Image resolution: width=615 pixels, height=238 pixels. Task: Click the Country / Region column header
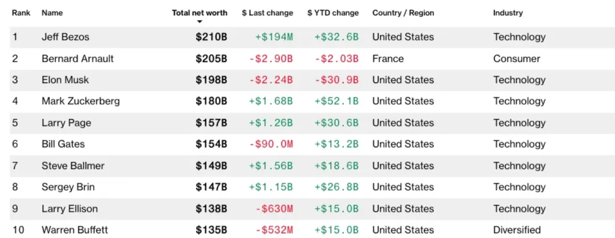tap(403, 13)
